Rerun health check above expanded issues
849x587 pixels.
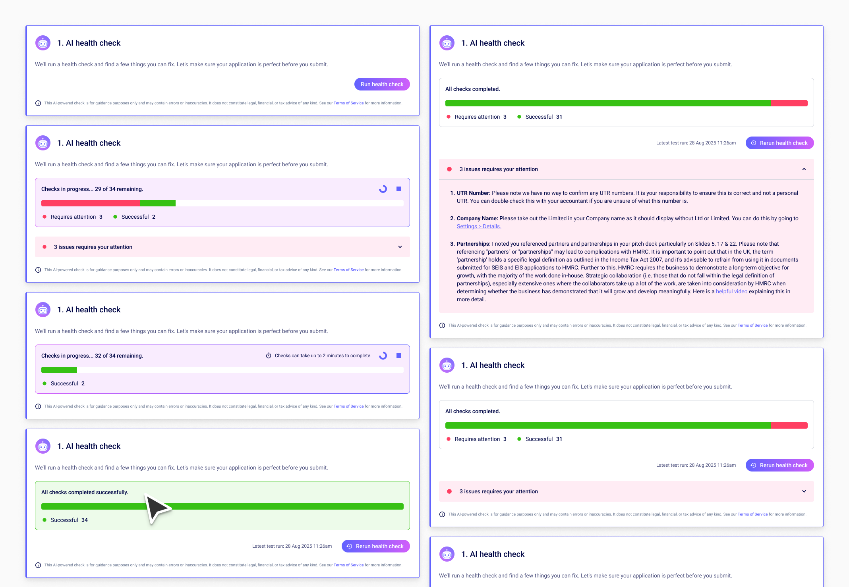[779, 143]
